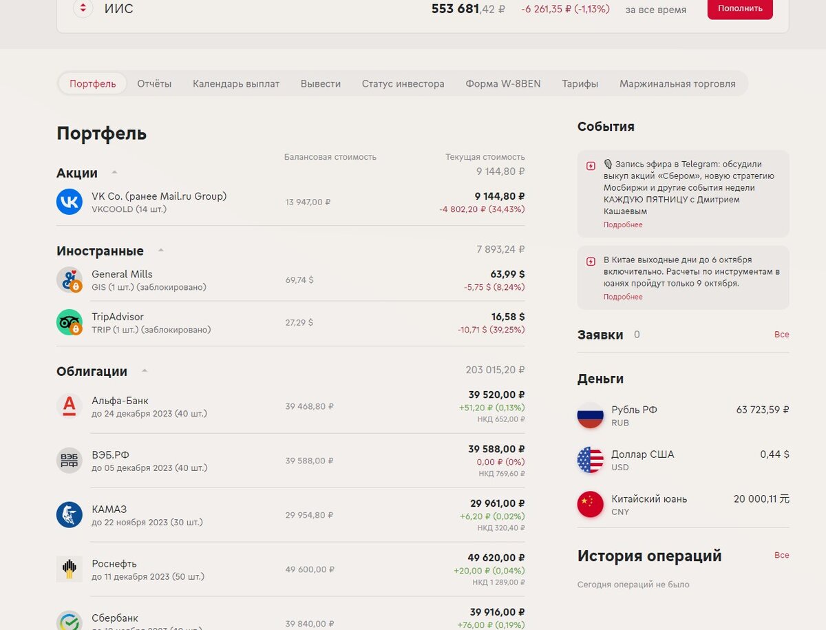Select the Рубль РФ currency name

click(x=634, y=410)
